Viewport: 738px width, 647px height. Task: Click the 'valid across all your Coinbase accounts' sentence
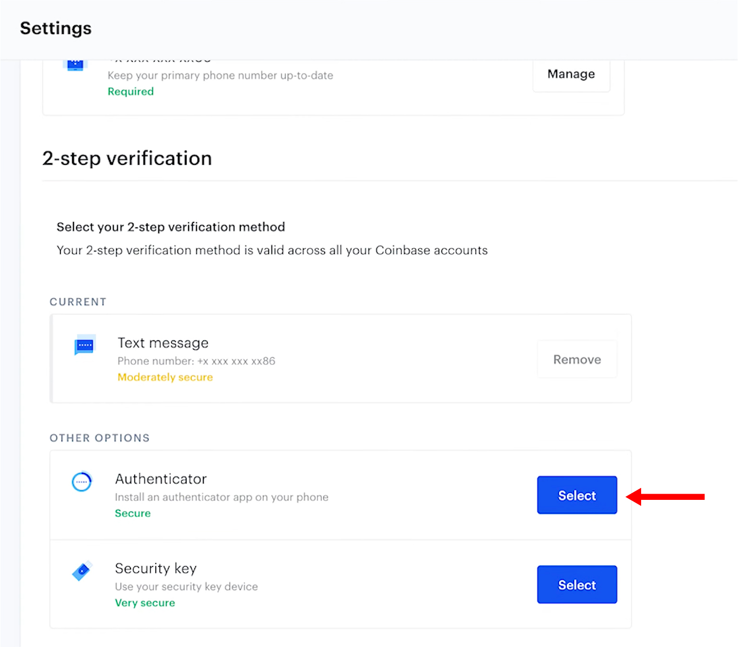tap(272, 250)
